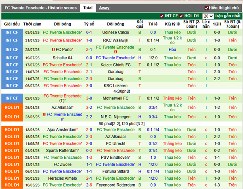Uncheck the HOL D1 league filter
Screen dimensions: 243x189
181,16
